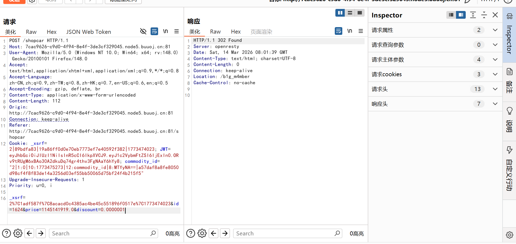Toggle word wrap in response panel

coord(338,31)
